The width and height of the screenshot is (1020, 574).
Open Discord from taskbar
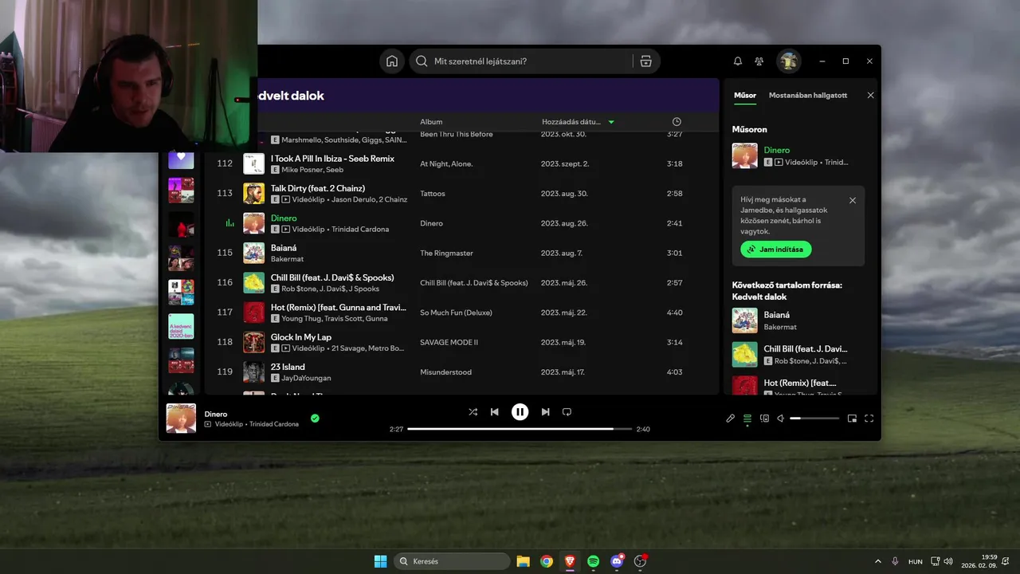tap(617, 561)
